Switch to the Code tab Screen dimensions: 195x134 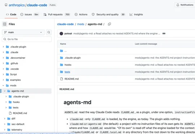[11, 14]
